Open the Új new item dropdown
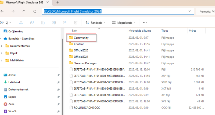 [6, 23]
